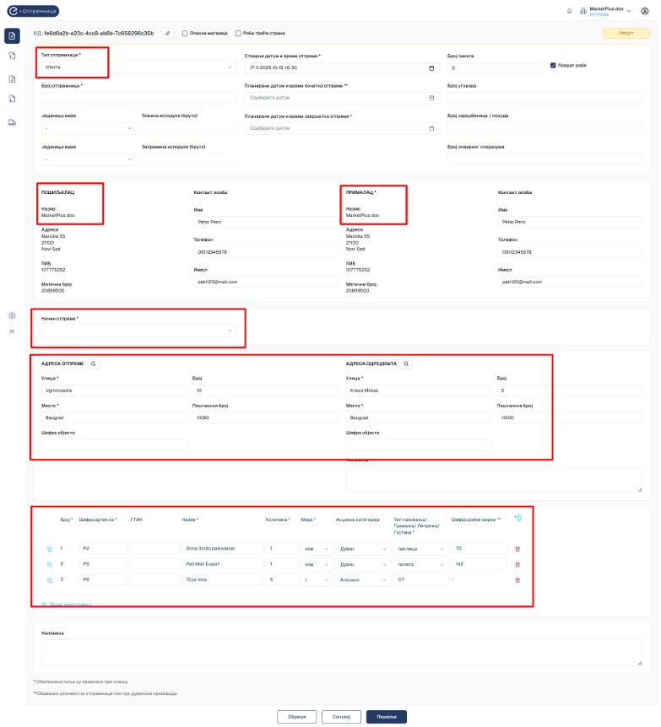Click the Пошаљи button
Viewport: 661px width, 727px height.
click(386, 716)
